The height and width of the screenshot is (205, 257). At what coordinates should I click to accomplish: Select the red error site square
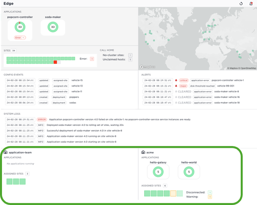(x=55, y=62)
